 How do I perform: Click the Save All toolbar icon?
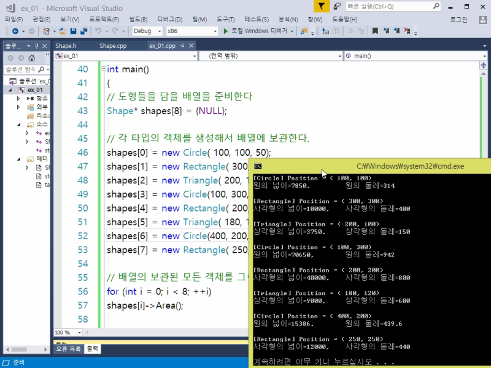pos(83,31)
